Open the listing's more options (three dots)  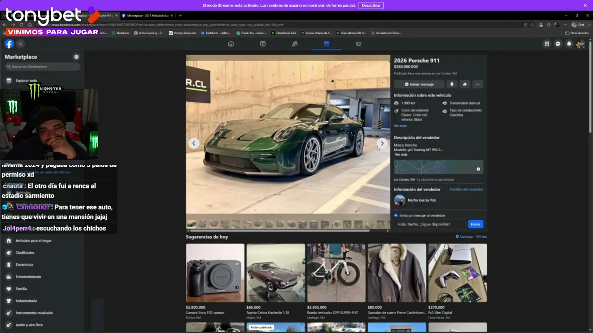[478, 84]
